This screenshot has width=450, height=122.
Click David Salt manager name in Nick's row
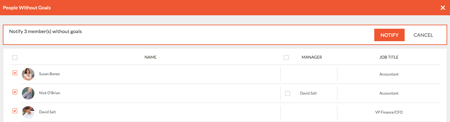308,93
